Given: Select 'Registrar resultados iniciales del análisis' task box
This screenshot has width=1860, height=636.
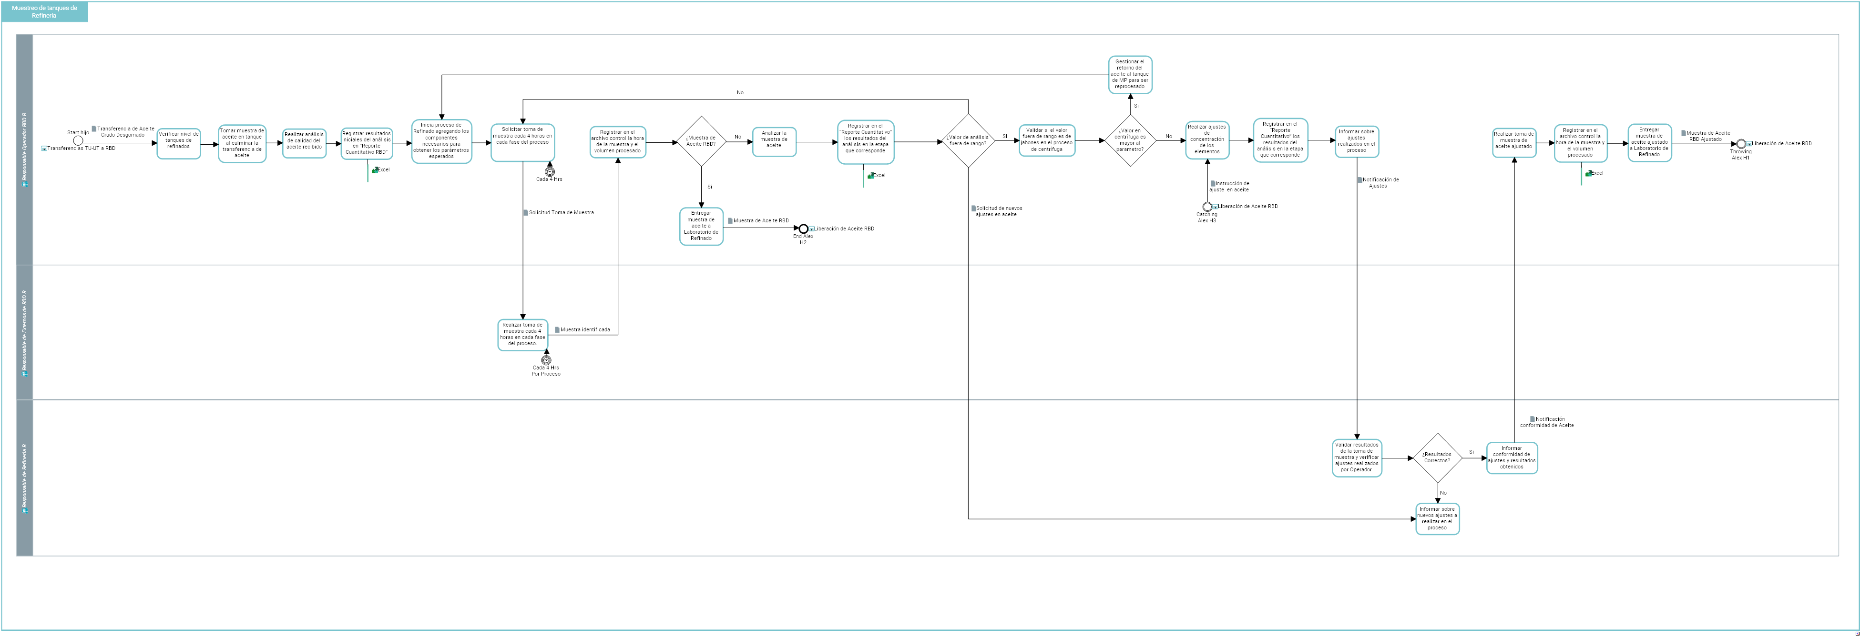Looking at the screenshot, I should pos(367,143).
